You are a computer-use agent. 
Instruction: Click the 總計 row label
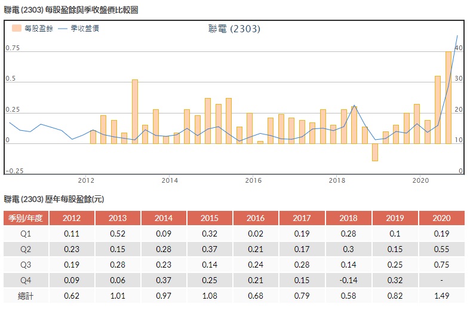tap(26, 296)
